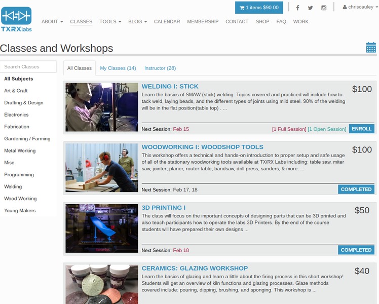The height and width of the screenshot is (304, 379).
Task: Switch to the My Classes (14) tab
Action: 118,68
